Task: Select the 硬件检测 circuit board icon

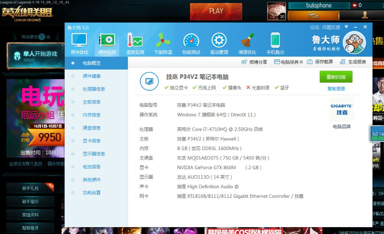Action: tap(107, 40)
